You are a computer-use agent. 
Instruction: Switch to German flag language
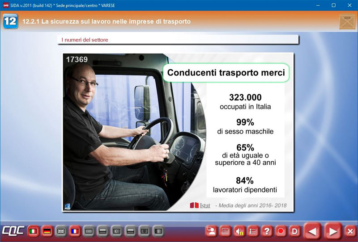[x=47, y=231]
